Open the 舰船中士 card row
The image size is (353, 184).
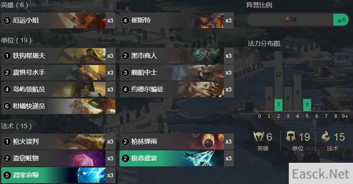click(x=176, y=73)
